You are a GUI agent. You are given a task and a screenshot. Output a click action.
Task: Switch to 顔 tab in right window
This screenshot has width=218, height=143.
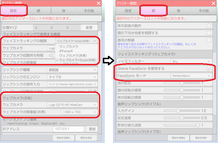(153, 11)
